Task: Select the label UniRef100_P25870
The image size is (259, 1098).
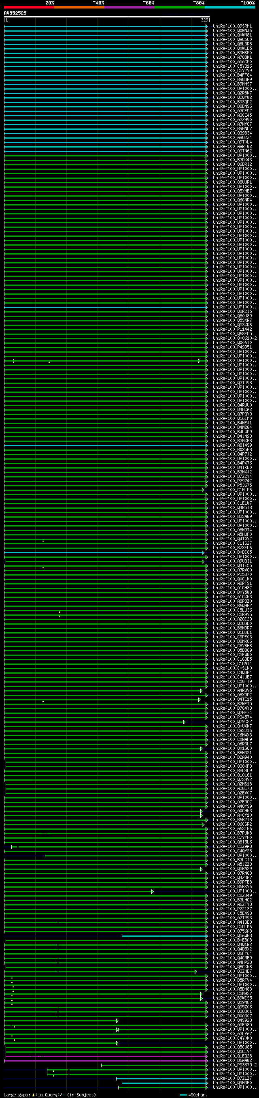Action: click(232, 575)
